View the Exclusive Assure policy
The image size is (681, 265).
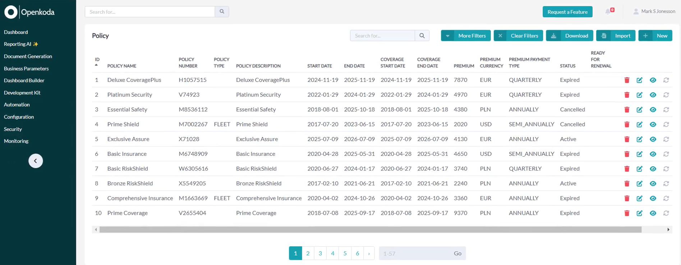653,139
